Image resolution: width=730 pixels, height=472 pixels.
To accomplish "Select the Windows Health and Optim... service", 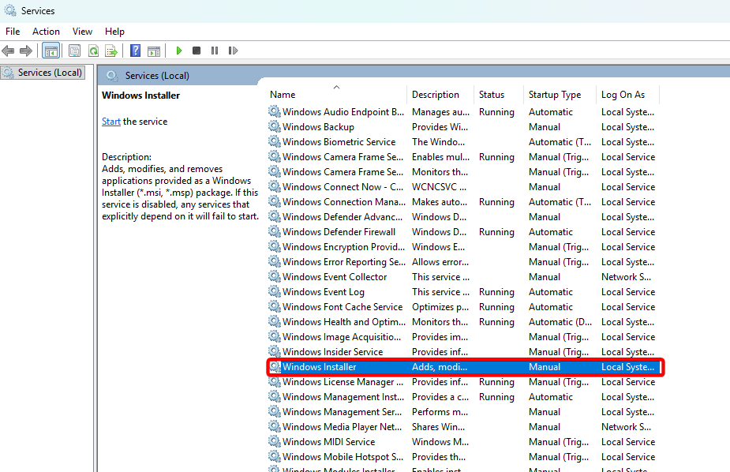I will (x=464, y=322).
